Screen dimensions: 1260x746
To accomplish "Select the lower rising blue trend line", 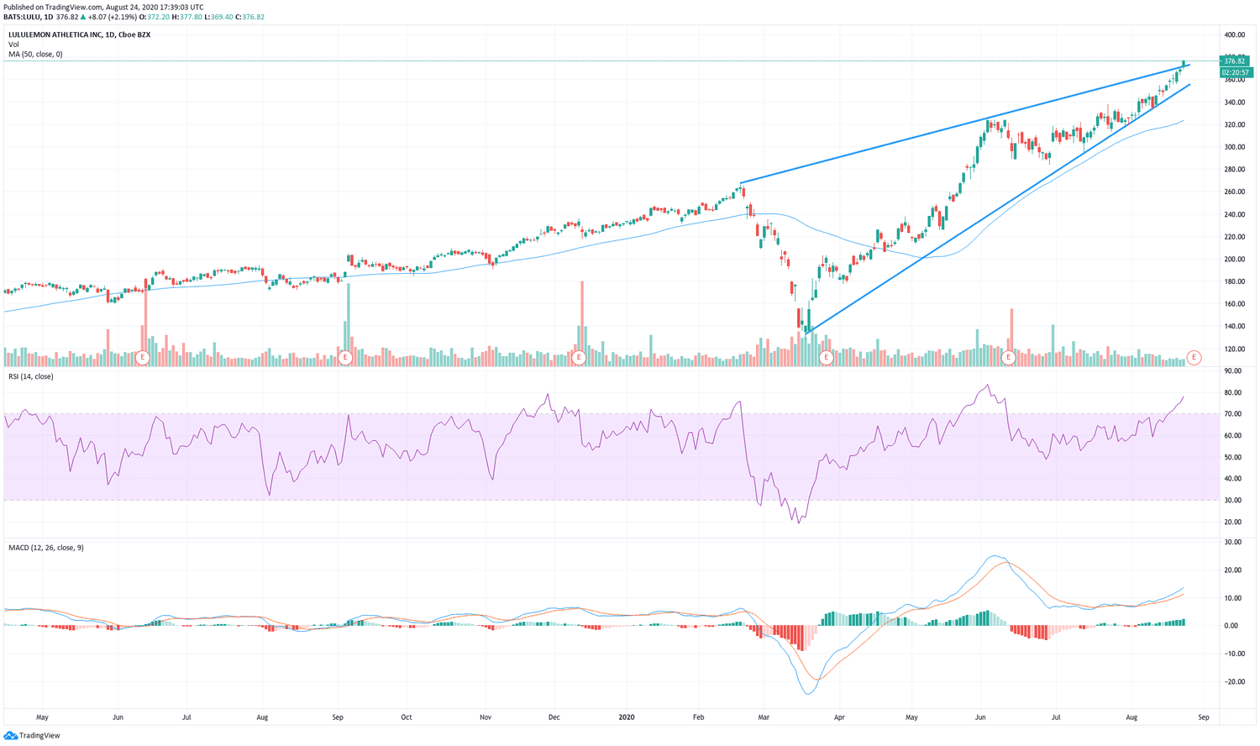I will pos(997,209).
